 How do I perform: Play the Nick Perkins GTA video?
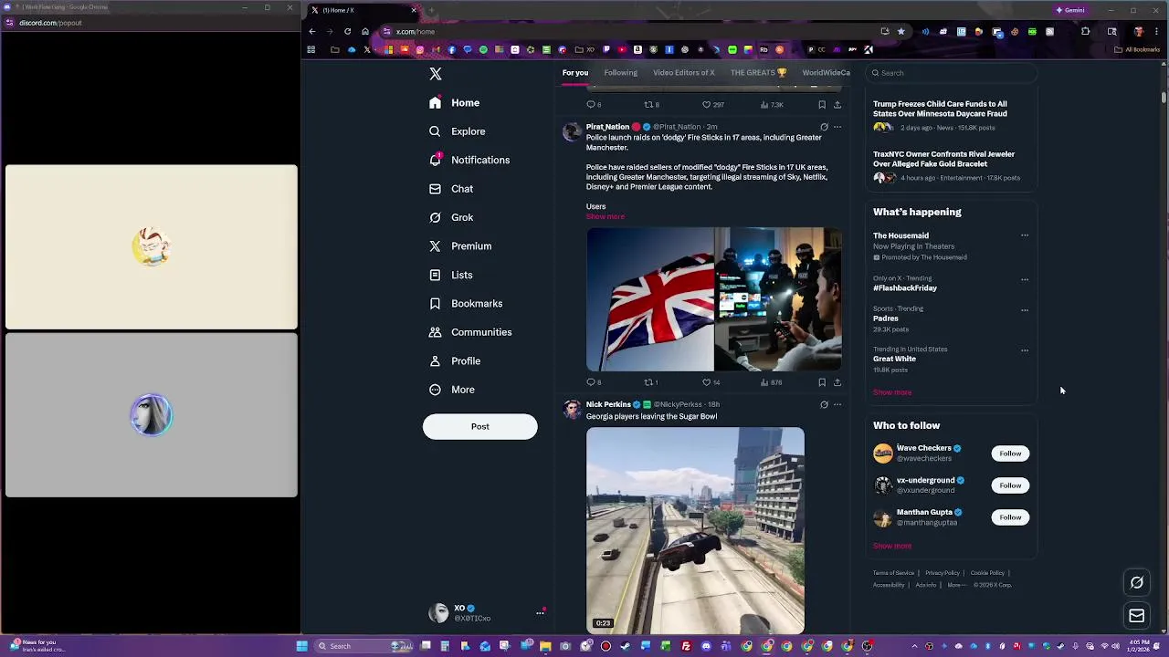(x=695, y=530)
